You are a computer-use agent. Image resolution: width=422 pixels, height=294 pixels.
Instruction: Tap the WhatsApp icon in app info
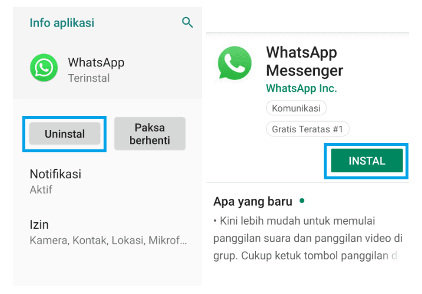click(x=44, y=68)
